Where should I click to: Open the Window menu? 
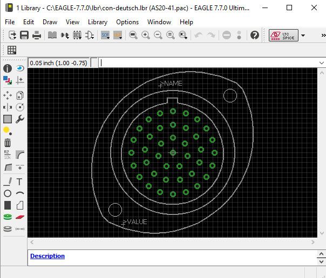coord(159,22)
